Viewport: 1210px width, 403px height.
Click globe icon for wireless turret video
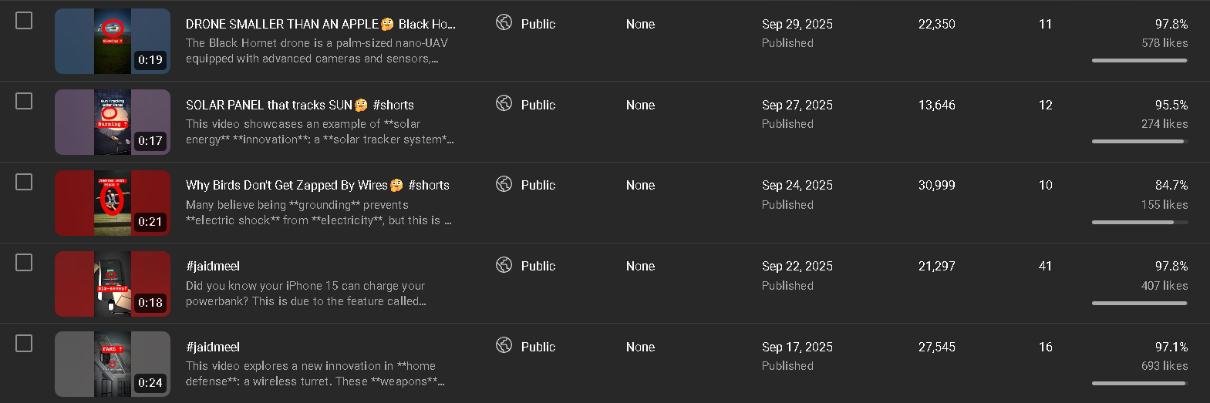pyautogui.click(x=504, y=345)
